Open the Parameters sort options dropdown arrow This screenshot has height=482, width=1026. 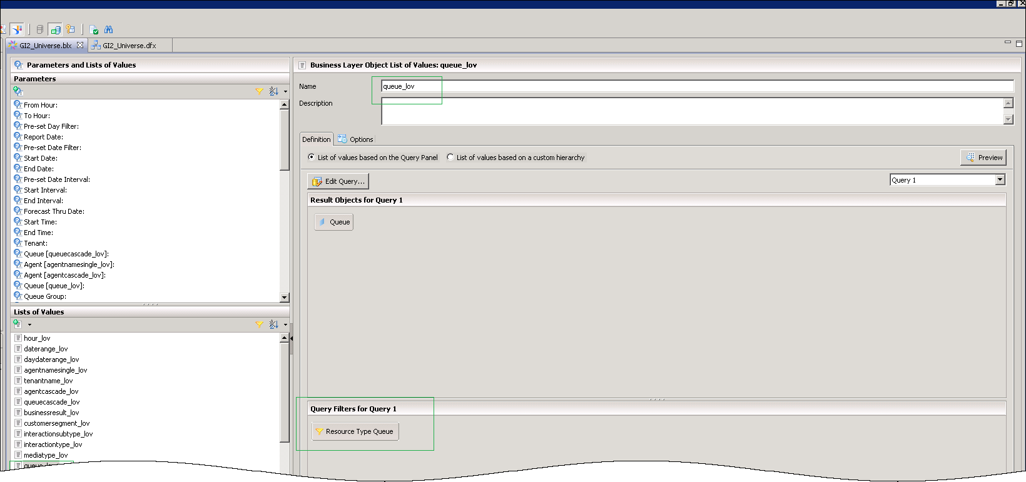[285, 91]
